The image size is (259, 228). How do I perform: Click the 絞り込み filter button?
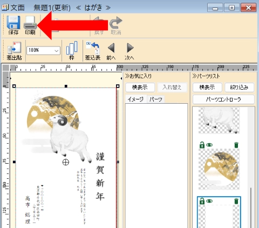[240, 88]
